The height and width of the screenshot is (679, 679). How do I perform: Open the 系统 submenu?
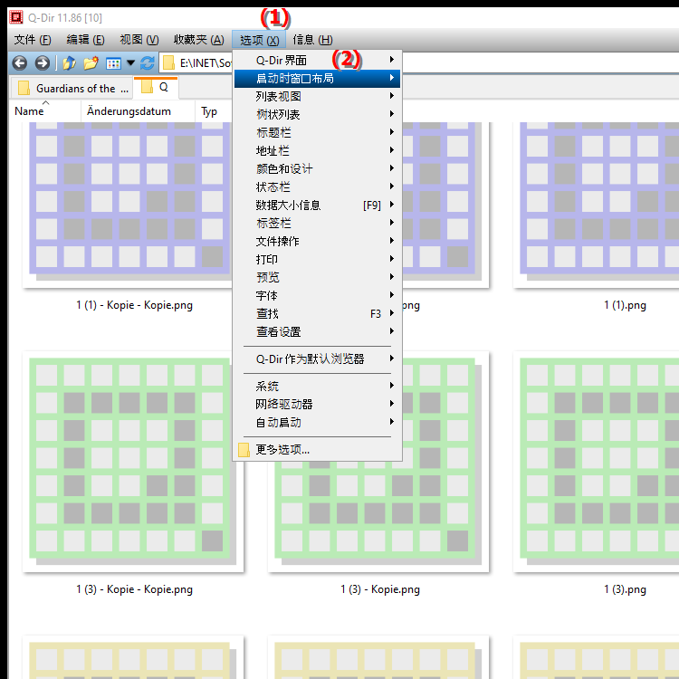click(x=317, y=386)
